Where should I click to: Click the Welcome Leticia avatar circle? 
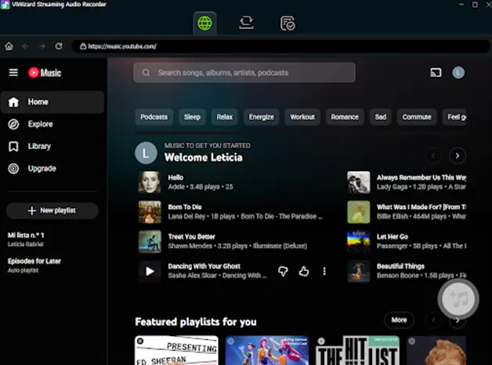point(146,153)
